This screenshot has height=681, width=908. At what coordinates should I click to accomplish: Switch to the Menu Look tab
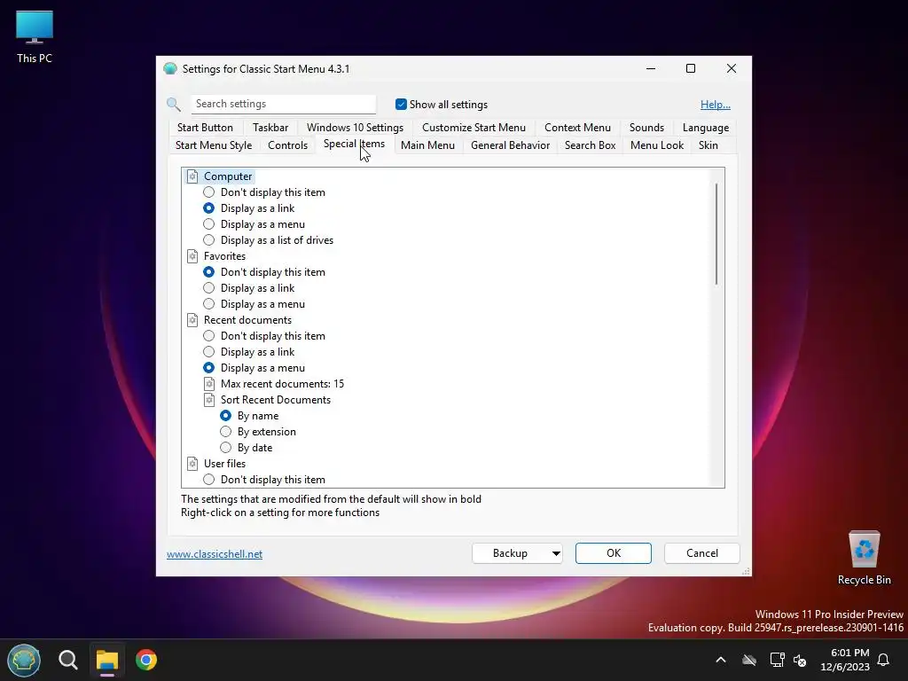pos(657,145)
